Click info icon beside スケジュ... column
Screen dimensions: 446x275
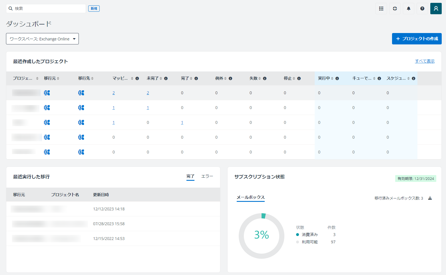[x=413, y=79]
